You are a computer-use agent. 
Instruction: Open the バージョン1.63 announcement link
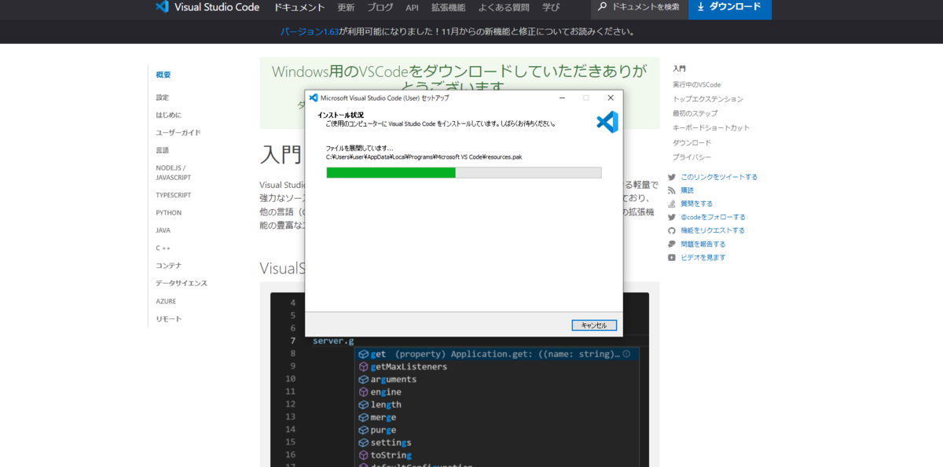point(310,31)
